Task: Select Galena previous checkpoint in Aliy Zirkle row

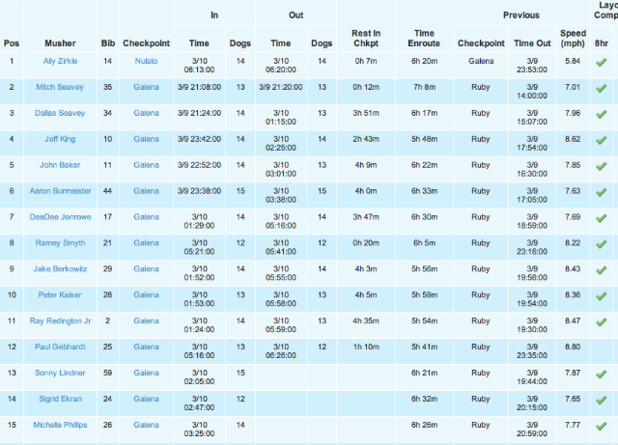Action: pos(481,61)
